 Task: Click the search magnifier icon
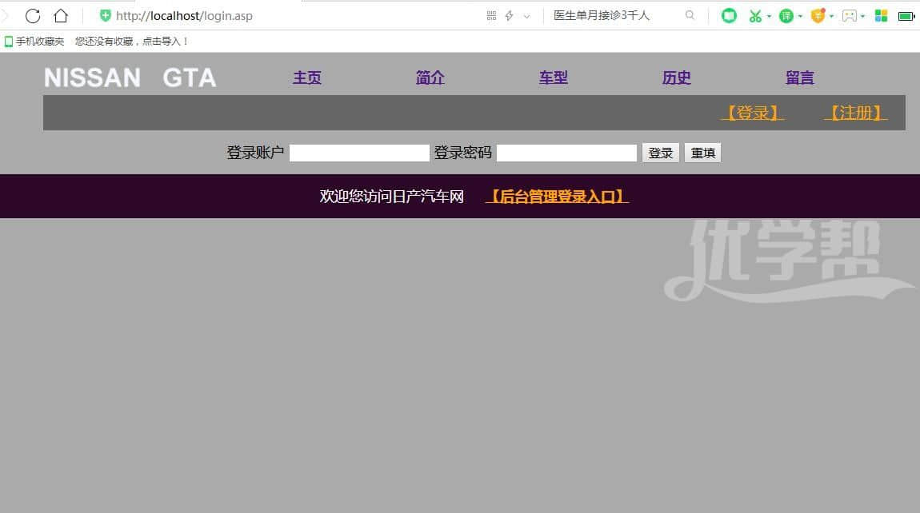[x=690, y=15]
